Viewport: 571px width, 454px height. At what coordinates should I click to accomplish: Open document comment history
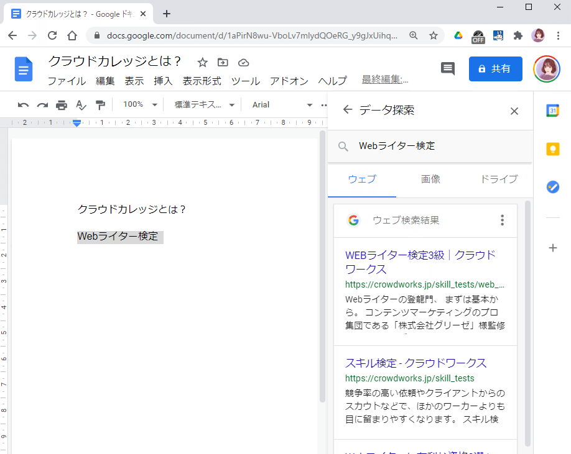coord(447,69)
